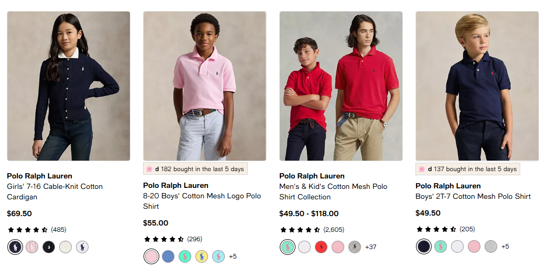
Task: Open Men's & Kid's Cotton Mesh Polo Collection link
Action: tap(333, 192)
